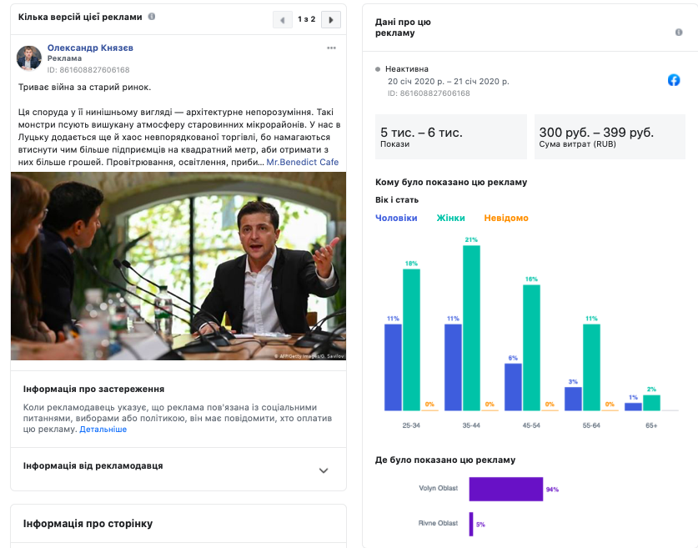Go to the next ad version arrow

pyautogui.click(x=331, y=19)
